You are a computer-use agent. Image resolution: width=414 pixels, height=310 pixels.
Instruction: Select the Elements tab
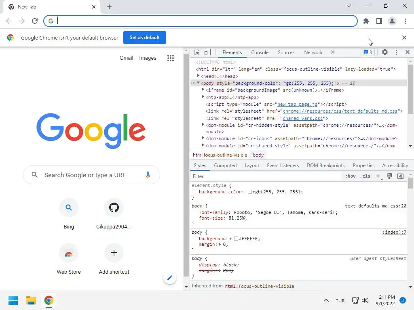tap(232, 52)
